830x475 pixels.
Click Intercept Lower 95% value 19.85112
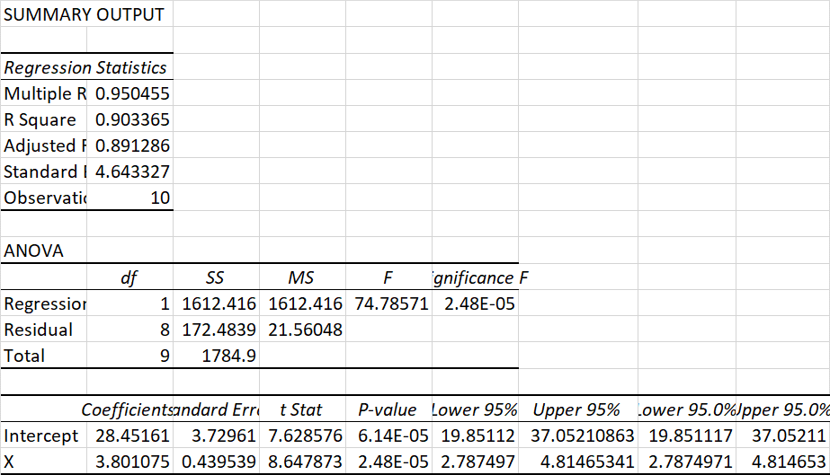click(x=478, y=435)
